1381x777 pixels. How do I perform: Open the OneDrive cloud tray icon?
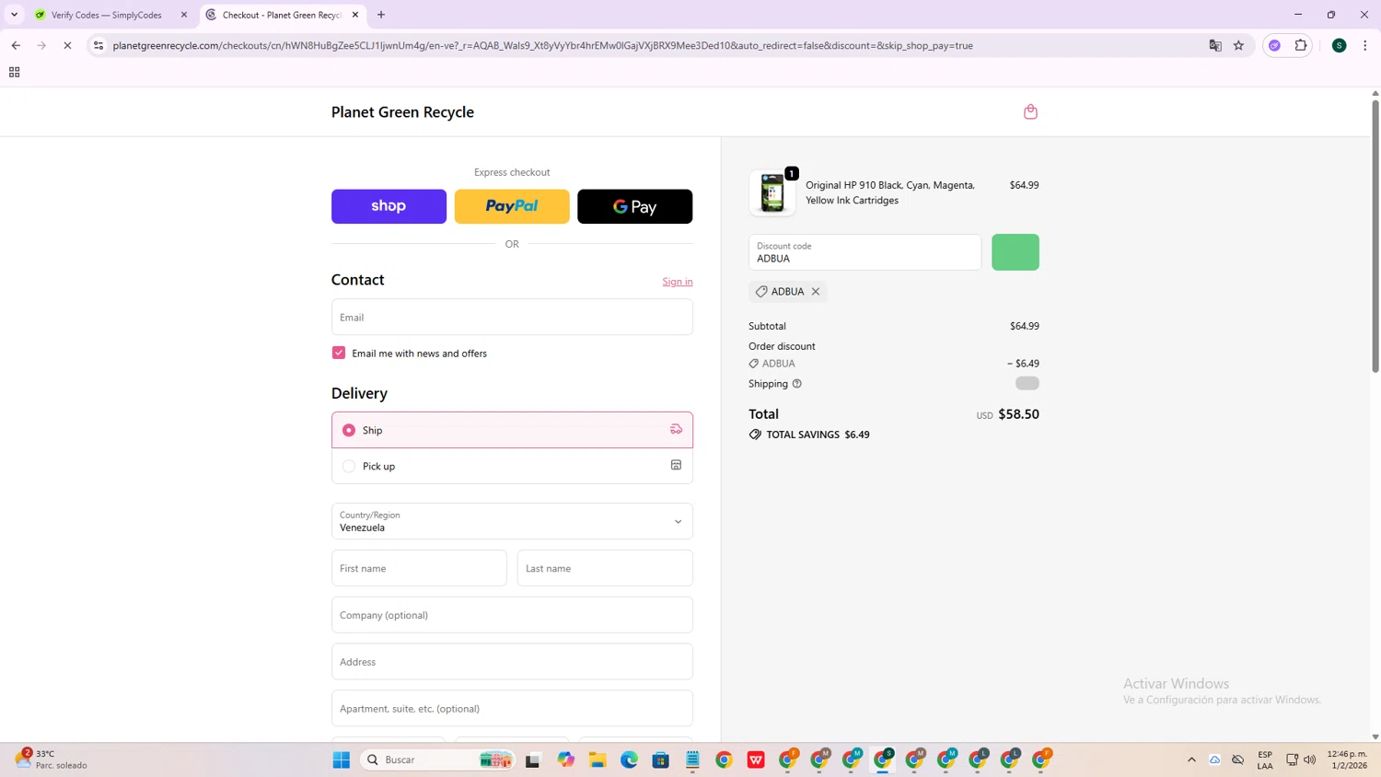[1214, 760]
